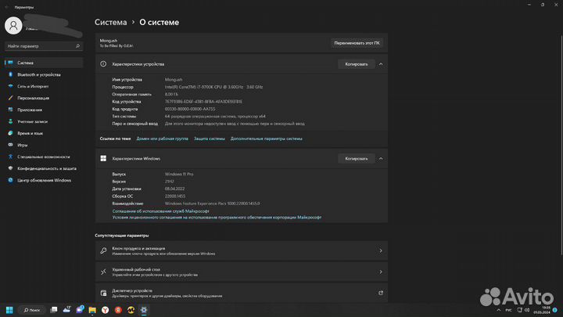Click the Конфиденциальность и защита shield icon
Image resolution: width=563 pixels, height=317 pixels.
pyautogui.click(x=10, y=168)
